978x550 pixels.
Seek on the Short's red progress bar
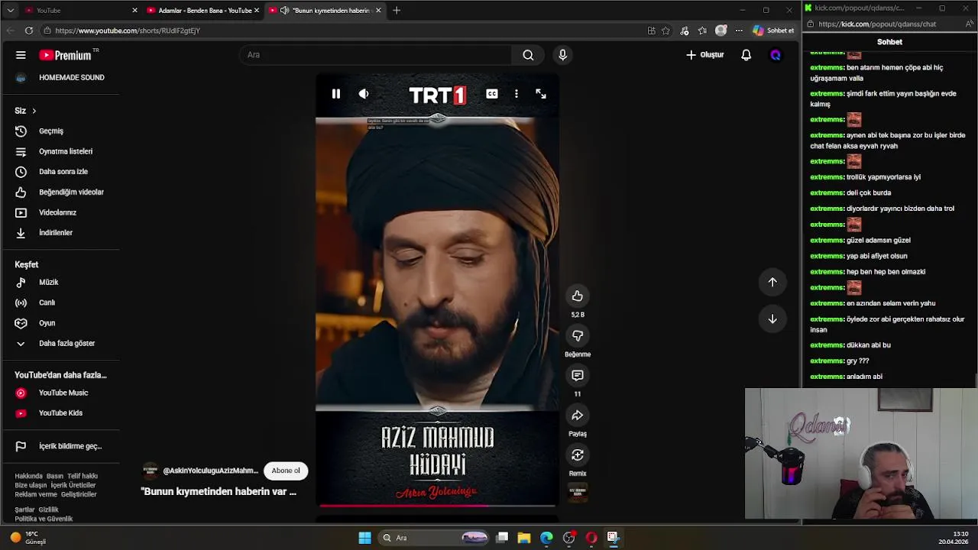(438, 505)
